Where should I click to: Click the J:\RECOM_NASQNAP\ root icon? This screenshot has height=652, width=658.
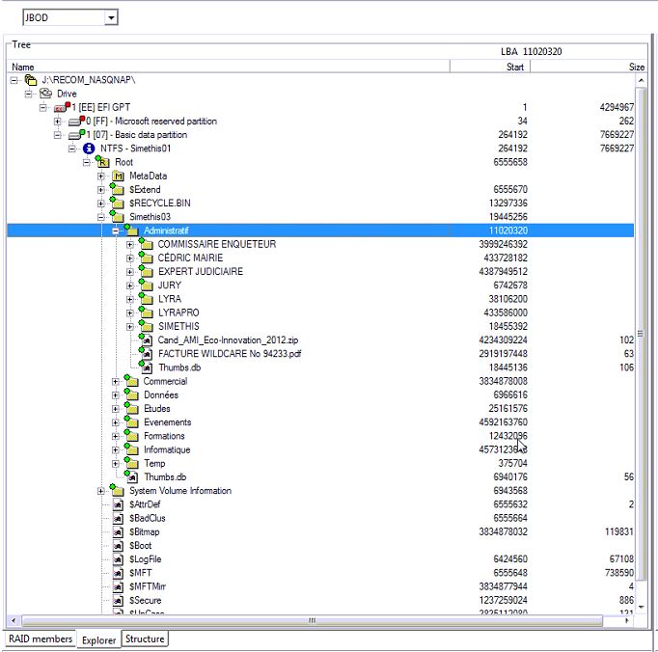pyautogui.click(x=31, y=80)
